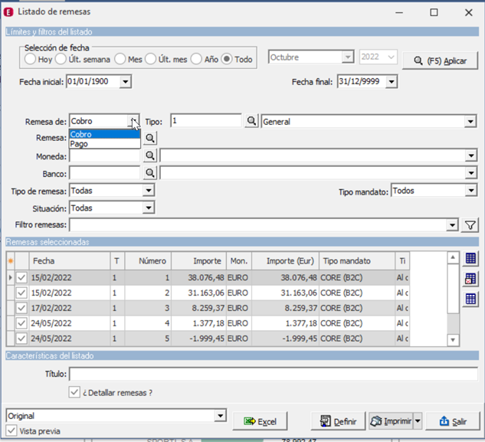
Task: Open the 'Situación' dropdown list
Action: (148, 208)
